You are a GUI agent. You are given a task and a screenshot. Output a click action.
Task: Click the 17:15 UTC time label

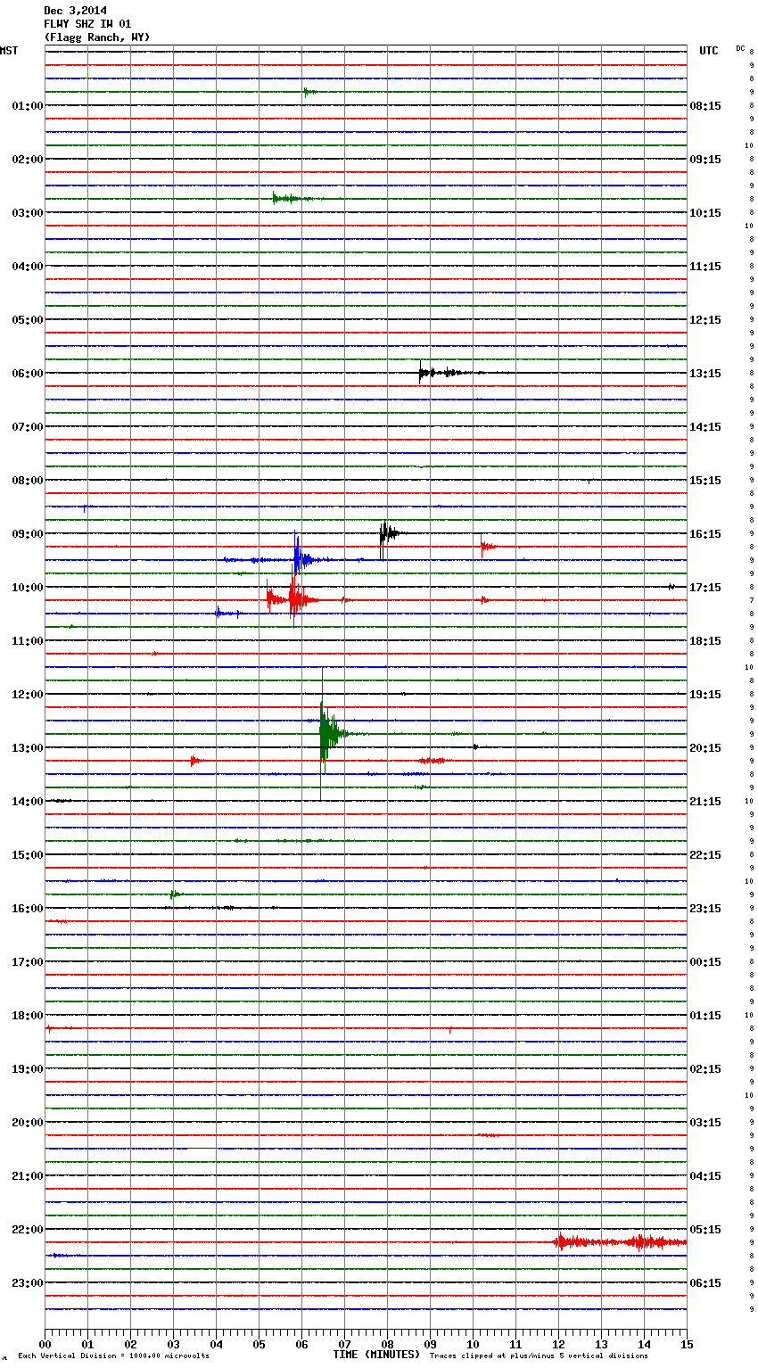coord(705,588)
